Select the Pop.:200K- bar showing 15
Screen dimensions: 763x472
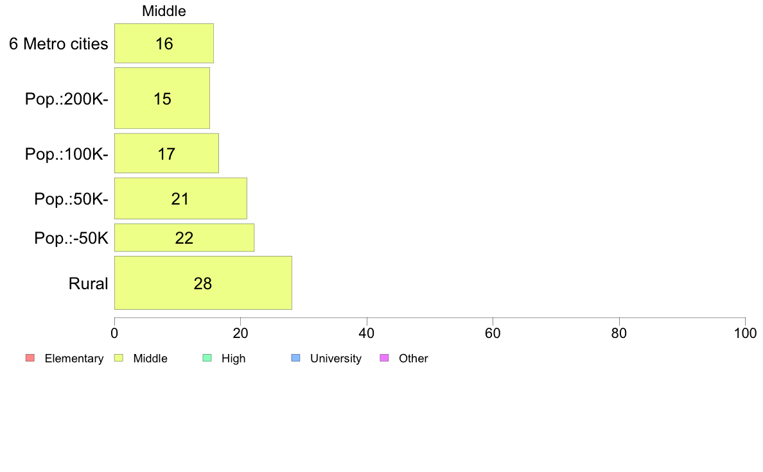[x=162, y=98]
